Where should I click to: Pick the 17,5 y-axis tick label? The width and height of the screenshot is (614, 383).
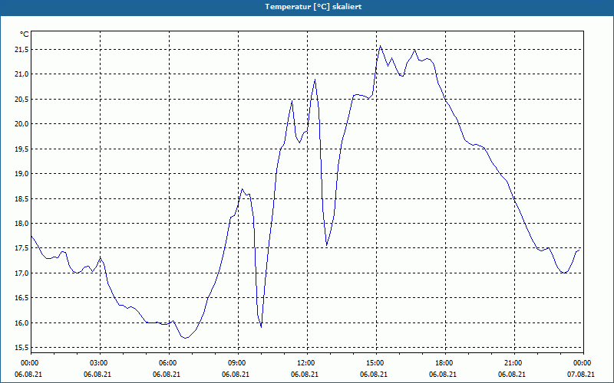pyautogui.click(x=22, y=247)
